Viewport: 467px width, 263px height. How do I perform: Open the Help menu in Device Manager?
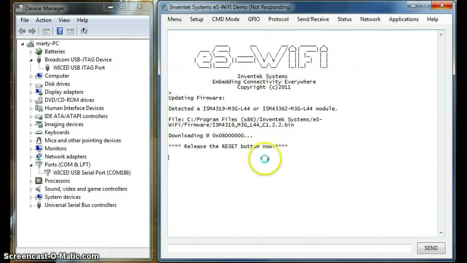click(82, 20)
